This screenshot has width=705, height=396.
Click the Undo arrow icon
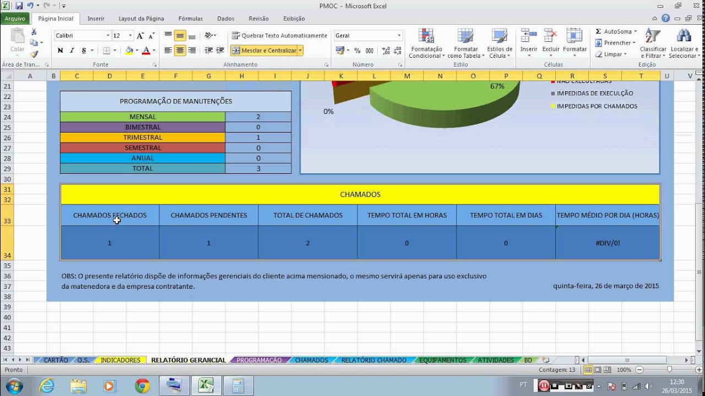point(30,6)
